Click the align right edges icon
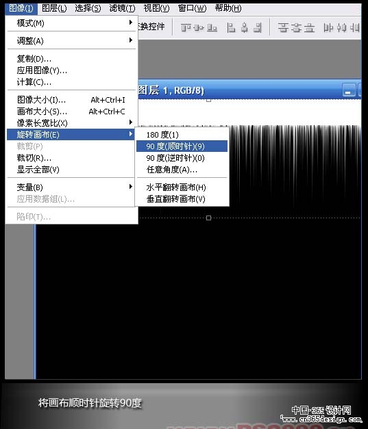368x429 pixels. [258, 27]
